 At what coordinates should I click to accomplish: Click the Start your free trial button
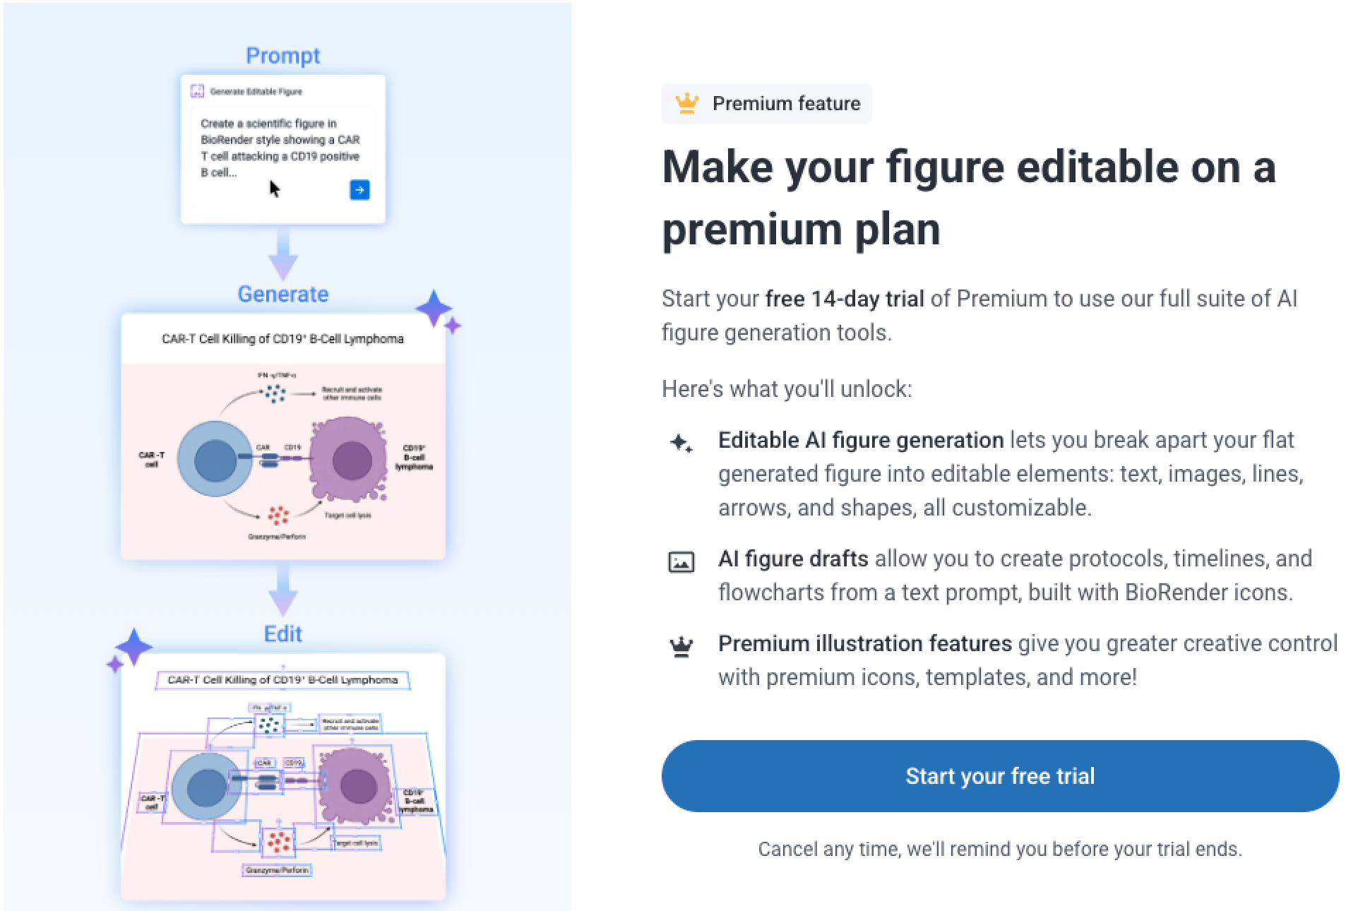point(1000,775)
